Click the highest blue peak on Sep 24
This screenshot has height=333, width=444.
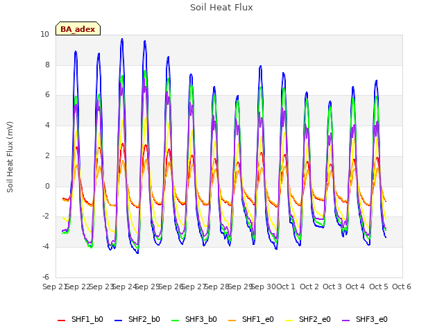(122, 39)
